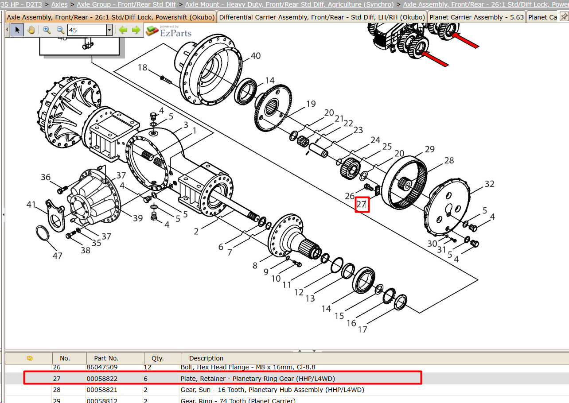The width and height of the screenshot is (569, 403).
Task: Click callout 3 on the axle housing
Action: (186, 125)
